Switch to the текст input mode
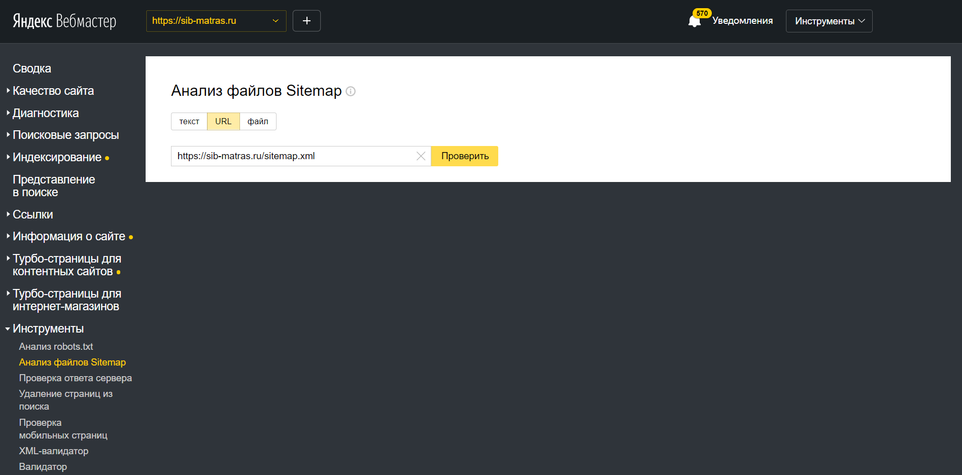The width and height of the screenshot is (962, 475). (189, 122)
